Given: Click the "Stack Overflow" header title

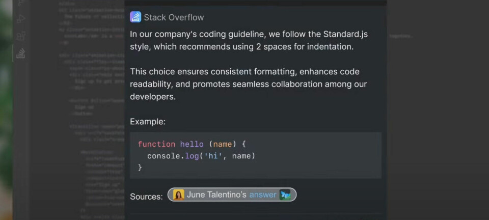Looking at the screenshot, I should [174, 17].
